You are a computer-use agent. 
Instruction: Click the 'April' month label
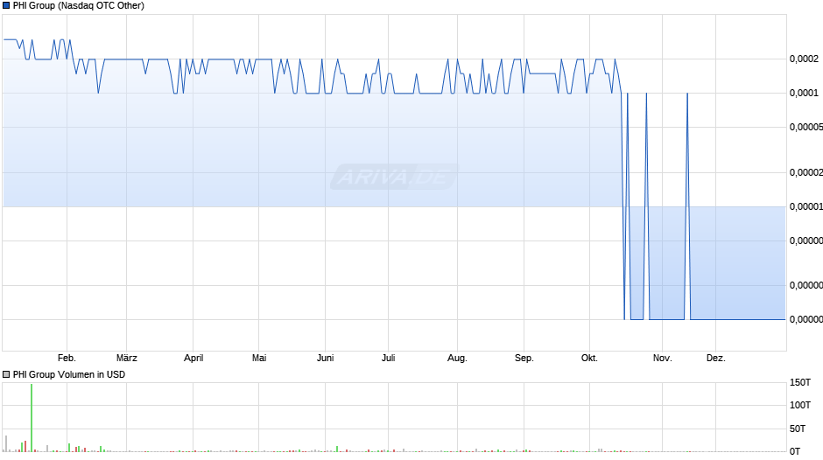point(193,358)
